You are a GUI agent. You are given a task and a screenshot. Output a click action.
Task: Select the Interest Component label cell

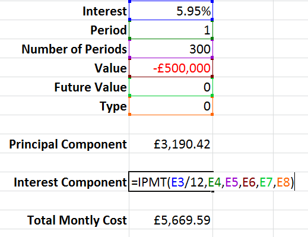tap(65, 182)
